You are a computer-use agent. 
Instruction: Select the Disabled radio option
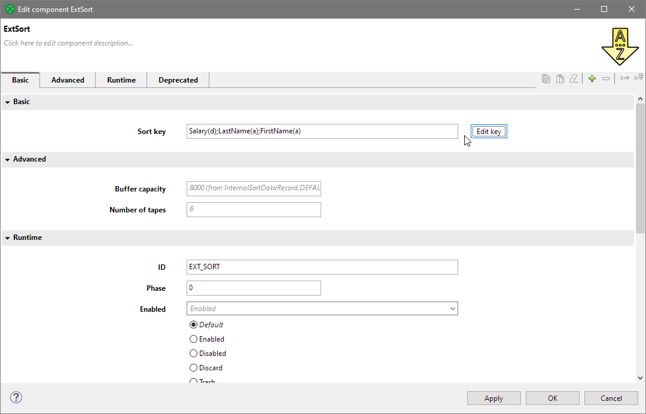pos(193,354)
